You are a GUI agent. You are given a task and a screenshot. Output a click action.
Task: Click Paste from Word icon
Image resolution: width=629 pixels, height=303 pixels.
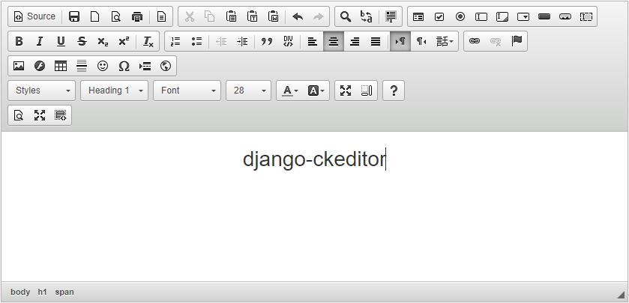click(x=273, y=16)
